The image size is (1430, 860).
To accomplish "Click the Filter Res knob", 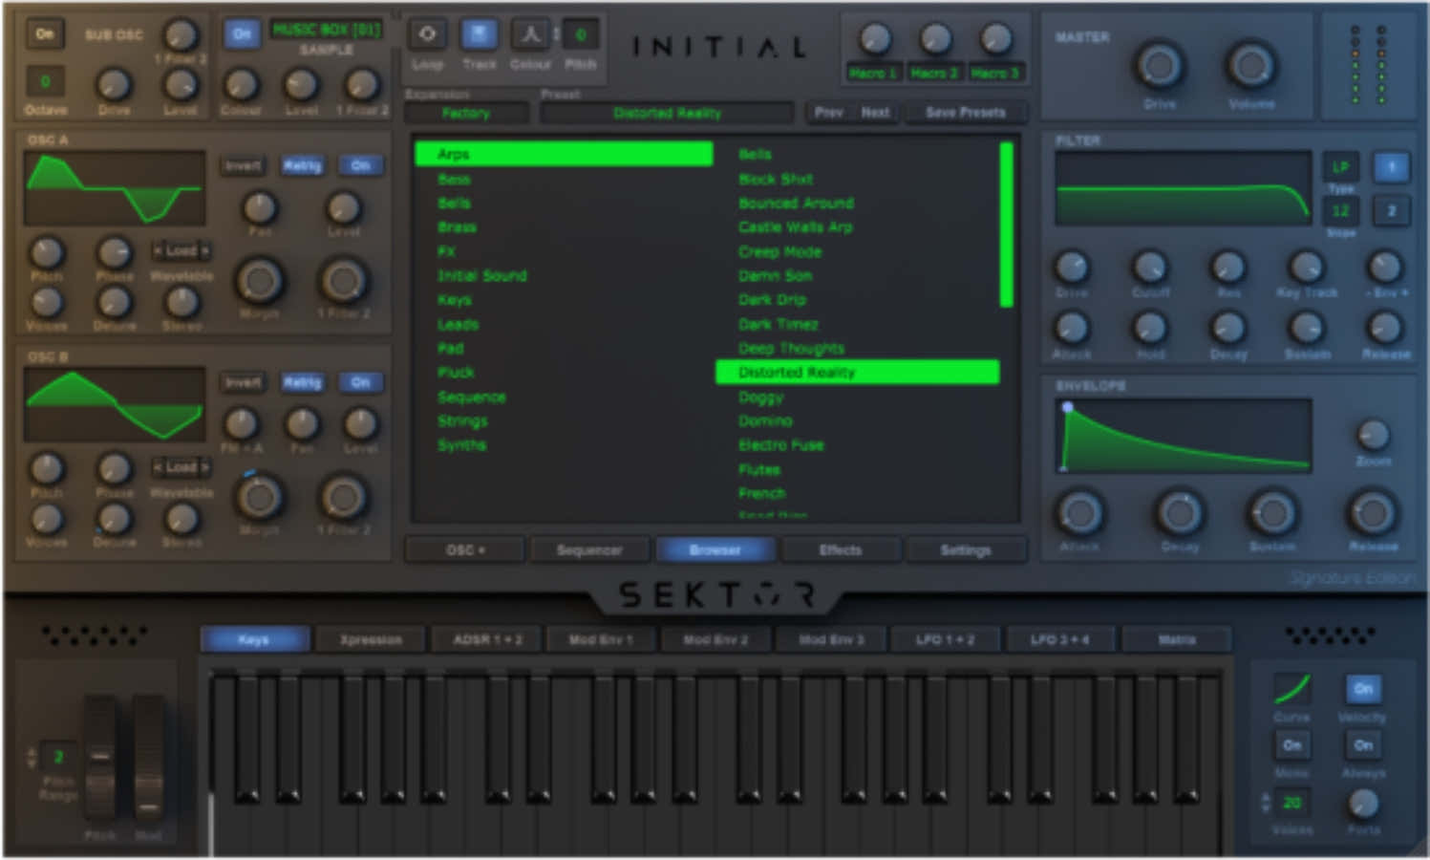I will 1227,267.
